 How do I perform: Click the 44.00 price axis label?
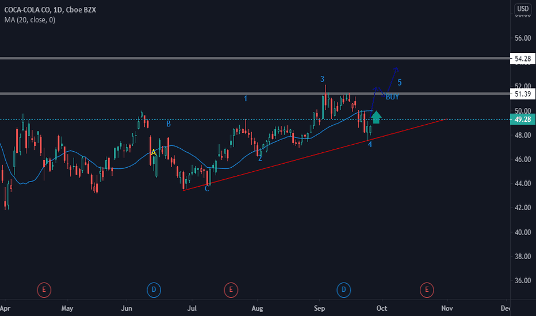click(x=523, y=183)
